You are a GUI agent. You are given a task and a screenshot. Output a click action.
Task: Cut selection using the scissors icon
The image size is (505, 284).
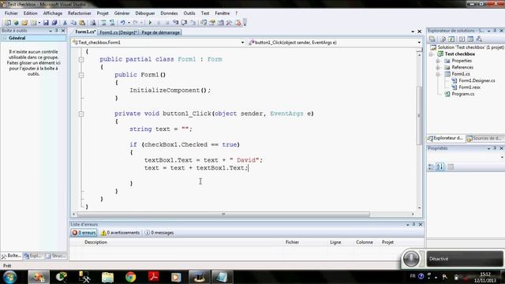pos(65,23)
